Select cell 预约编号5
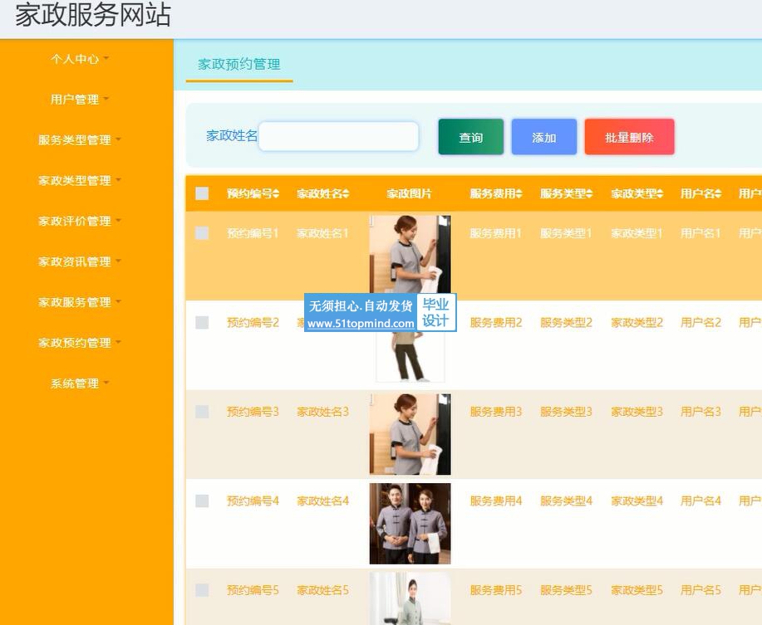Screen dimensions: 762x625 (253, 590)
